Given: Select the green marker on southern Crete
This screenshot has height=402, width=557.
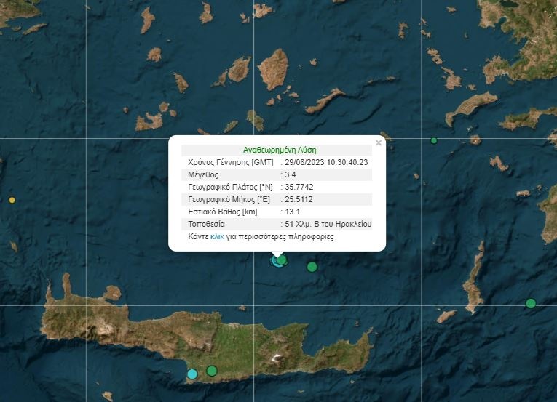Looking at the screenshot, I should click(212, 371).
